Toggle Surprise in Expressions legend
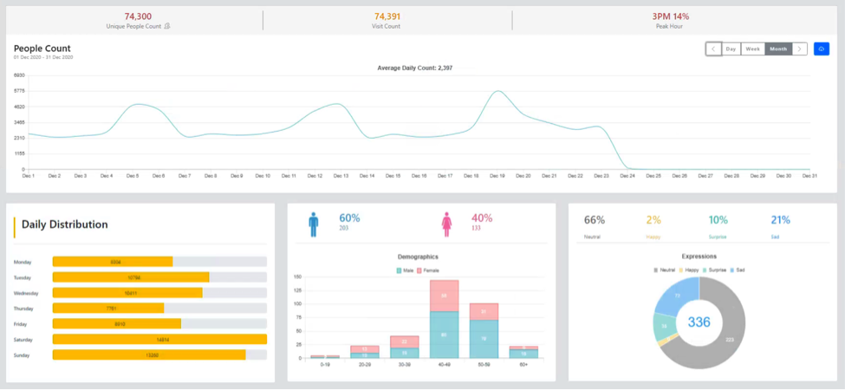The height and width of the screenshot is (390, 845). pos(713,270)
